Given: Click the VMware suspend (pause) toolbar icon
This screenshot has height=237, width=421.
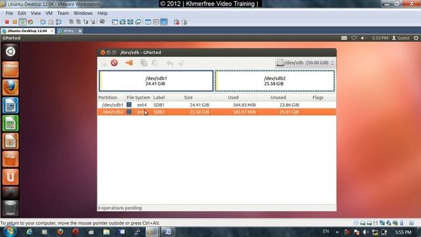Looking at the screenshot, I should tap(14, 22).
